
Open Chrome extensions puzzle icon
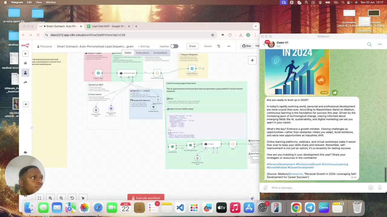coord(230,35)
